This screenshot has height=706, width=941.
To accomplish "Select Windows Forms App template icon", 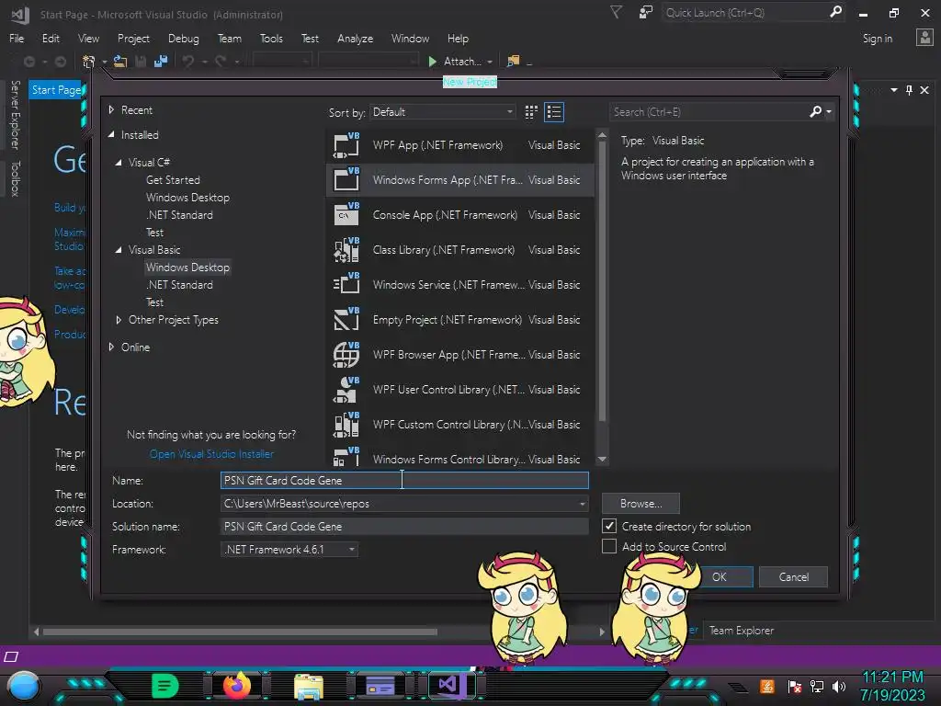I will click(x=346, y=180).
